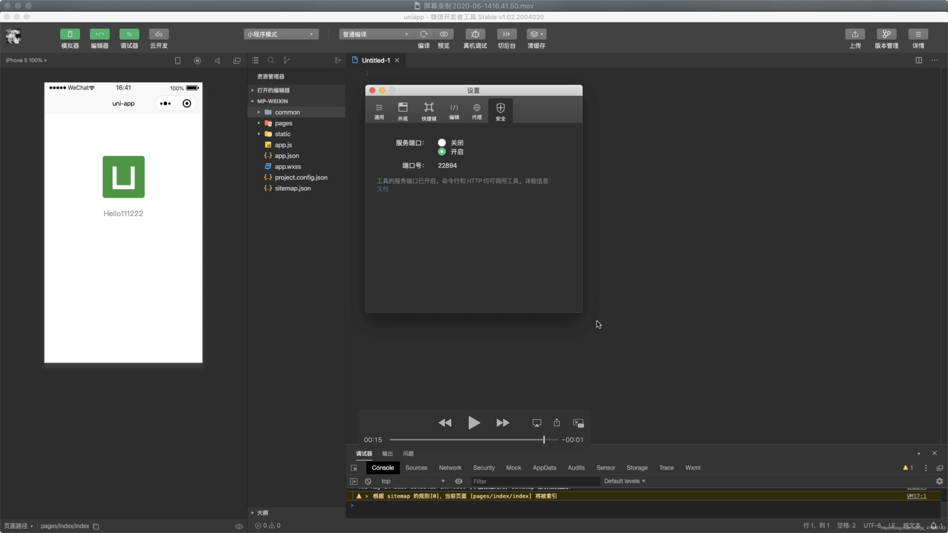The width and height of the screenshot is (948, 533).
Task: Clear the console with the block icon
Action: click(x=368, y=481)
